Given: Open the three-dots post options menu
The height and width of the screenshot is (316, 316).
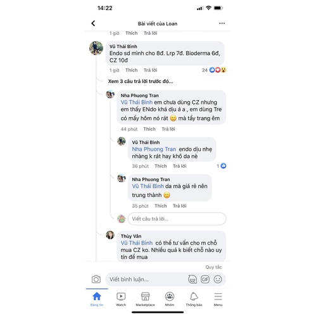Looking at the screenshot, I should pos(222,23).
